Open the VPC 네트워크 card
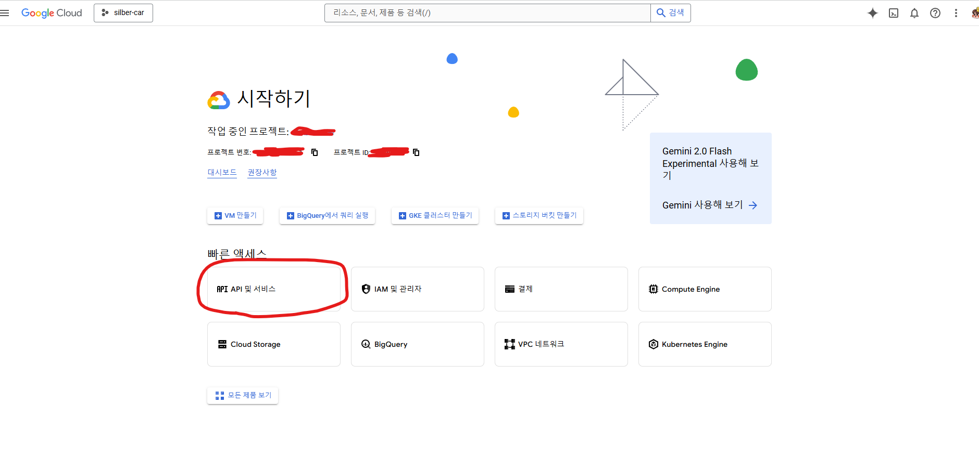 tap(561, 344)
